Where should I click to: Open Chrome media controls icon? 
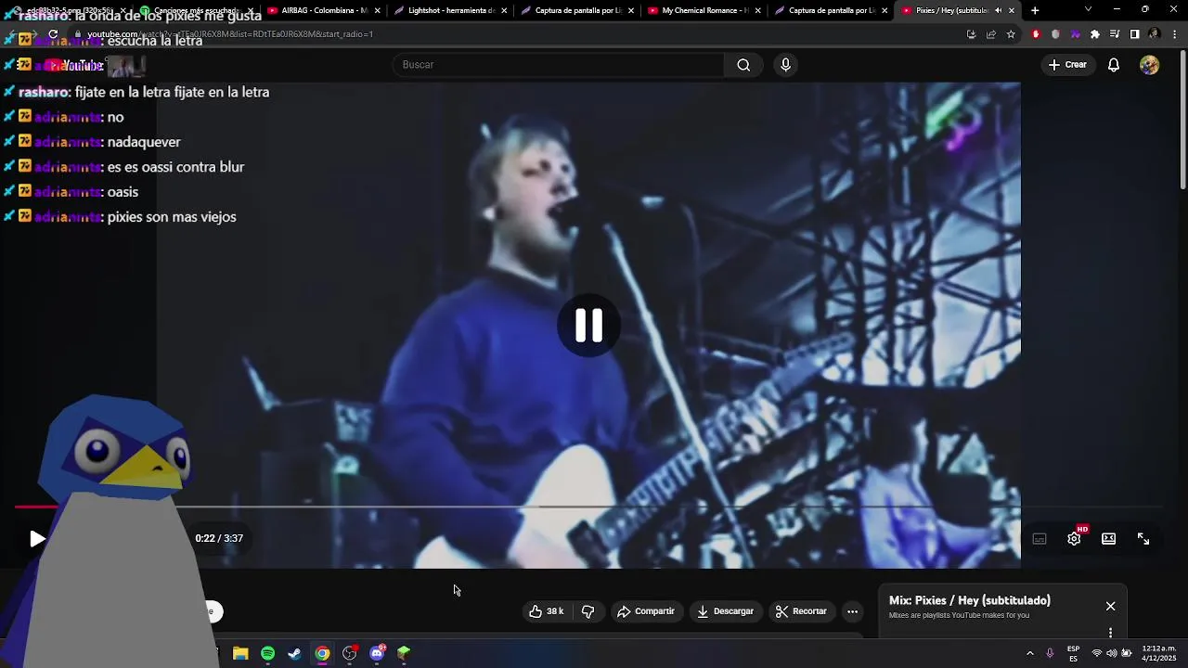click(x=1115, y=34)
